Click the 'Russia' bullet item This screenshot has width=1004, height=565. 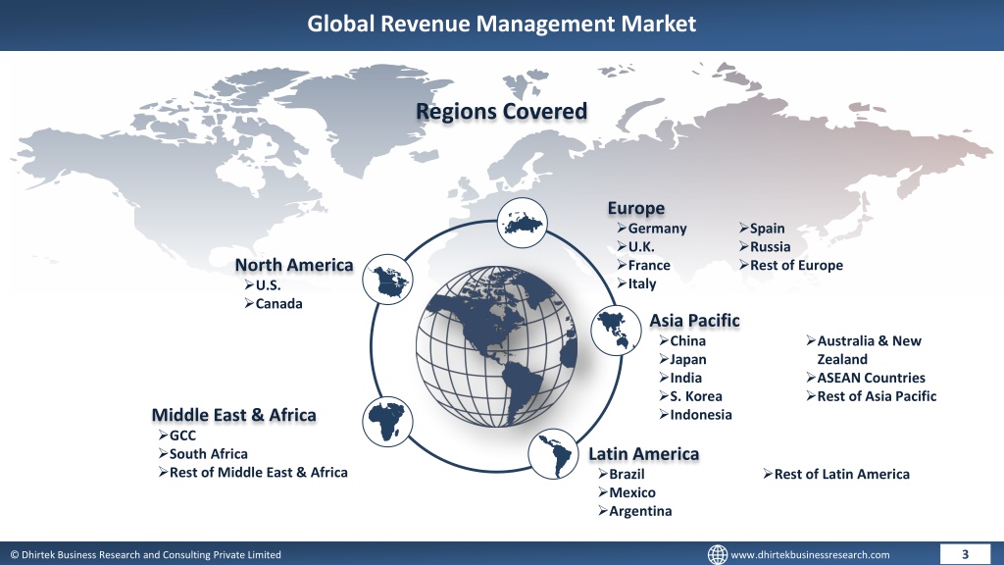click(765, 247)
